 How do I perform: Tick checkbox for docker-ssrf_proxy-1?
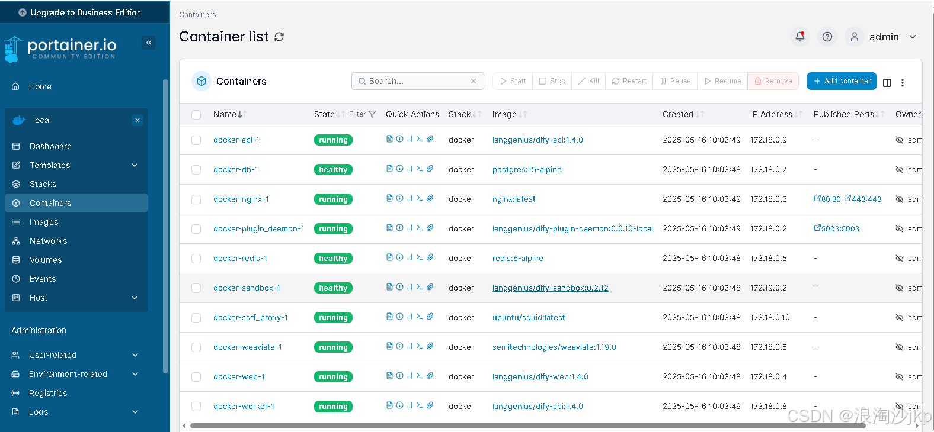coord(196,318)
